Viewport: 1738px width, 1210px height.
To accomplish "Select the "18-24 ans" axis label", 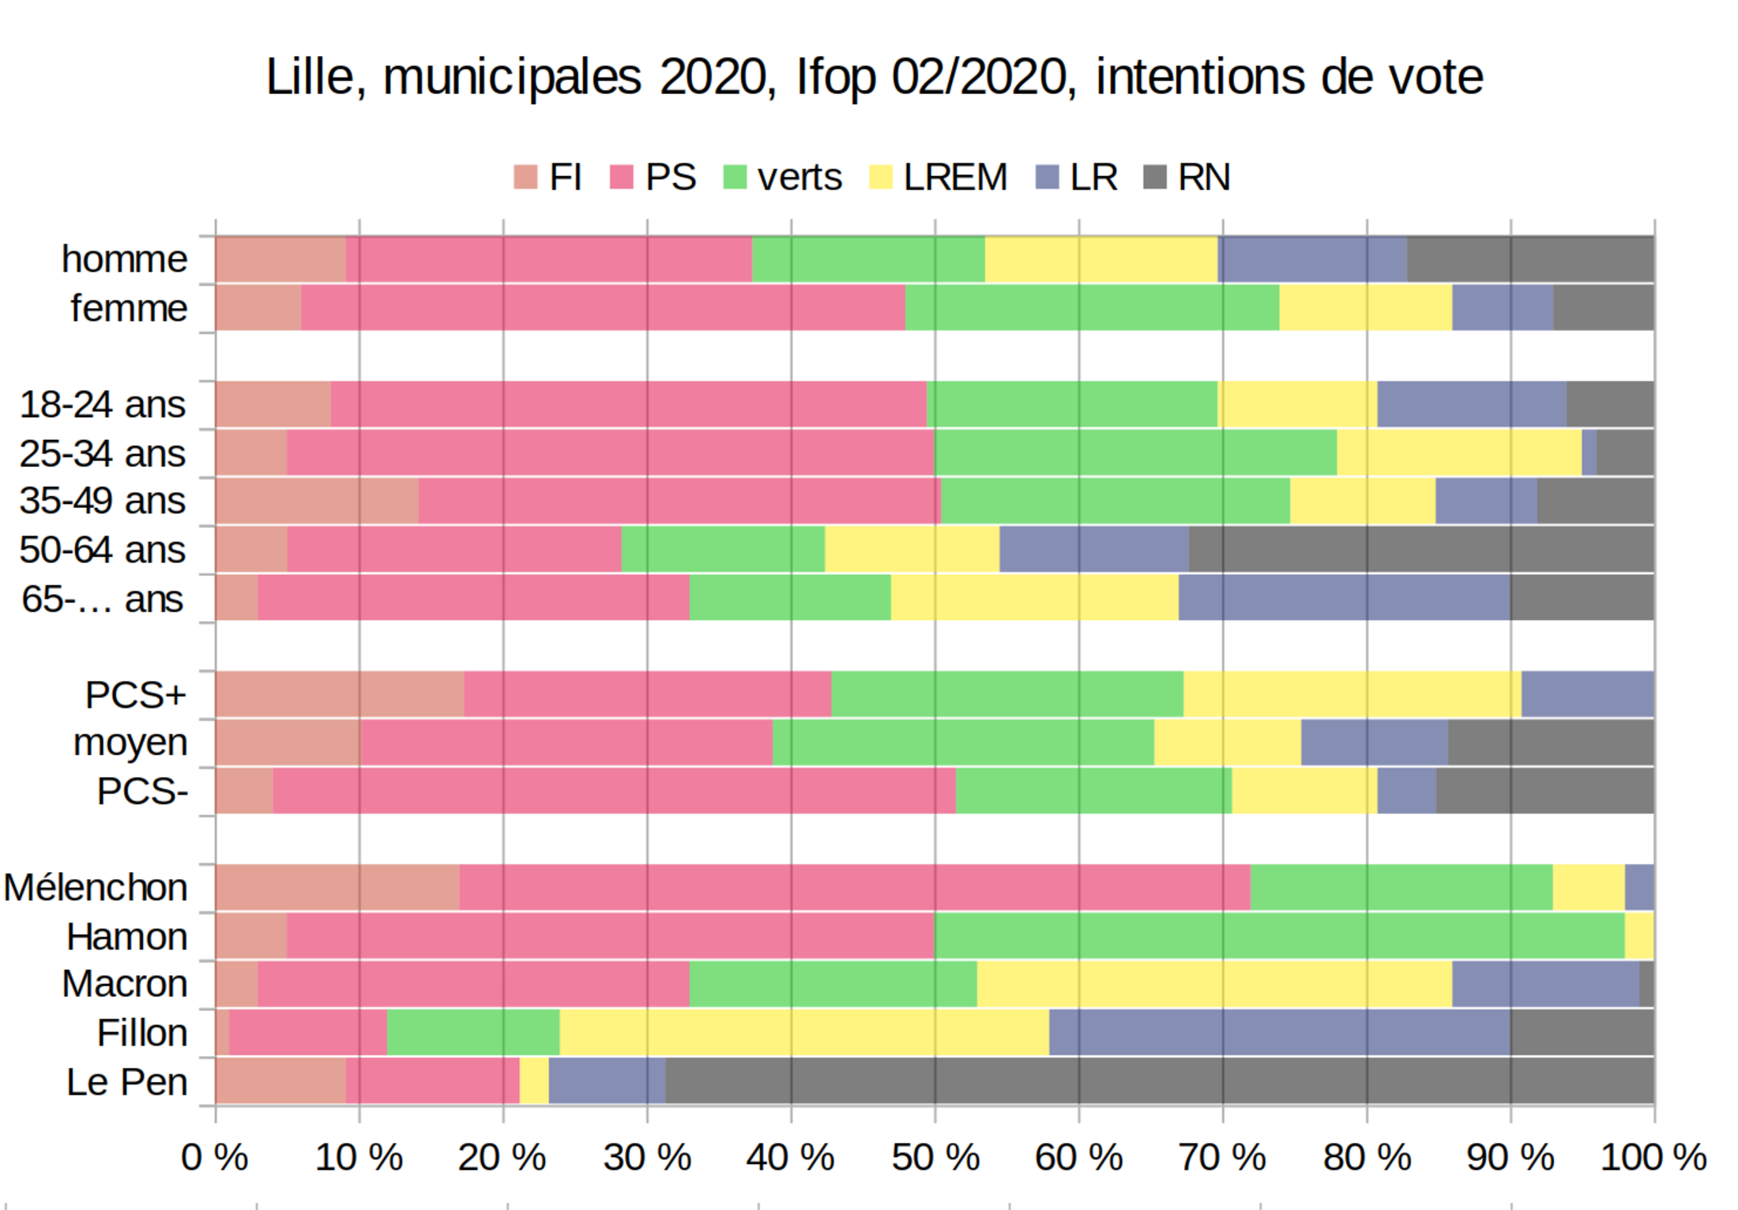I will [x=102, y=404].
